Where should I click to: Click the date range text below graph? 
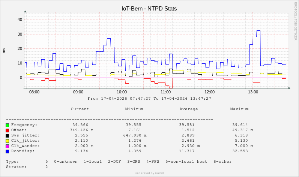click(149, 99)
